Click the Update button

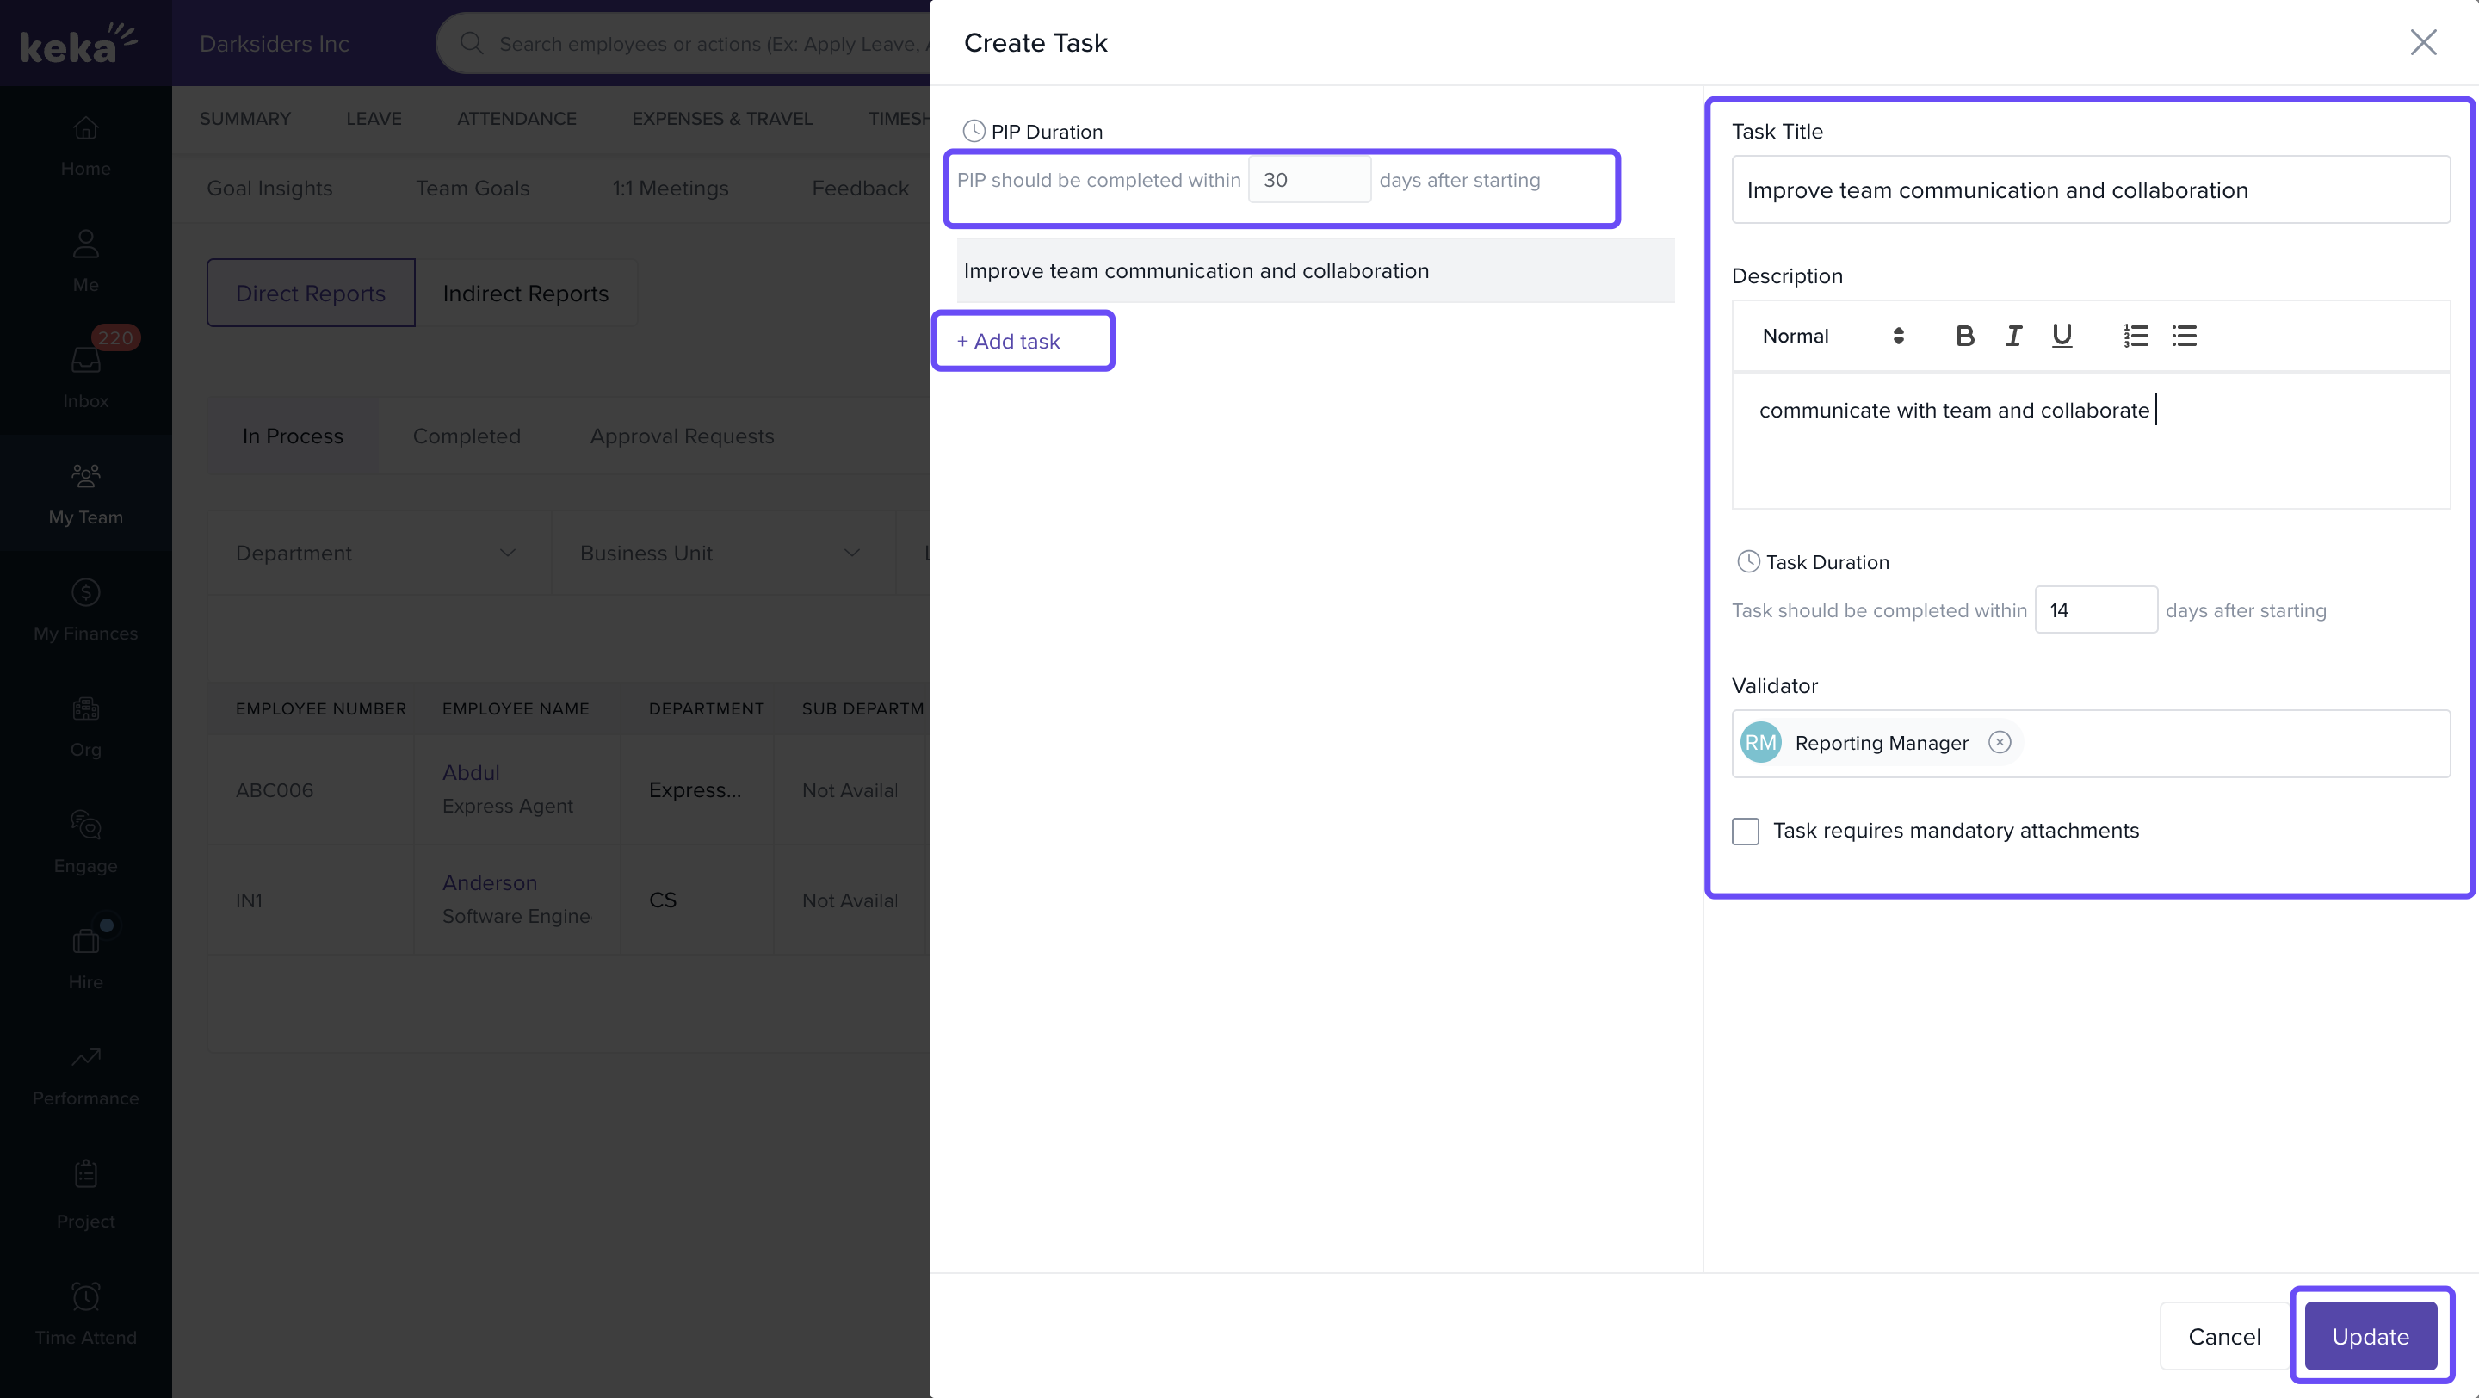pyautogui.click(x=2371, y=1336)
